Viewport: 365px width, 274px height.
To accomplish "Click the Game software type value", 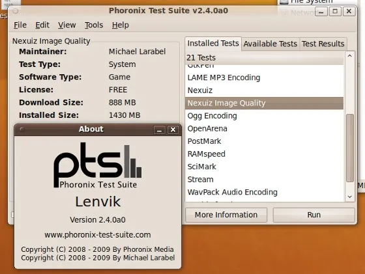I will point(119,77).
